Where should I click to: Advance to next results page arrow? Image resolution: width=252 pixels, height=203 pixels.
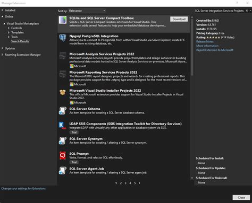click(139, 183)
